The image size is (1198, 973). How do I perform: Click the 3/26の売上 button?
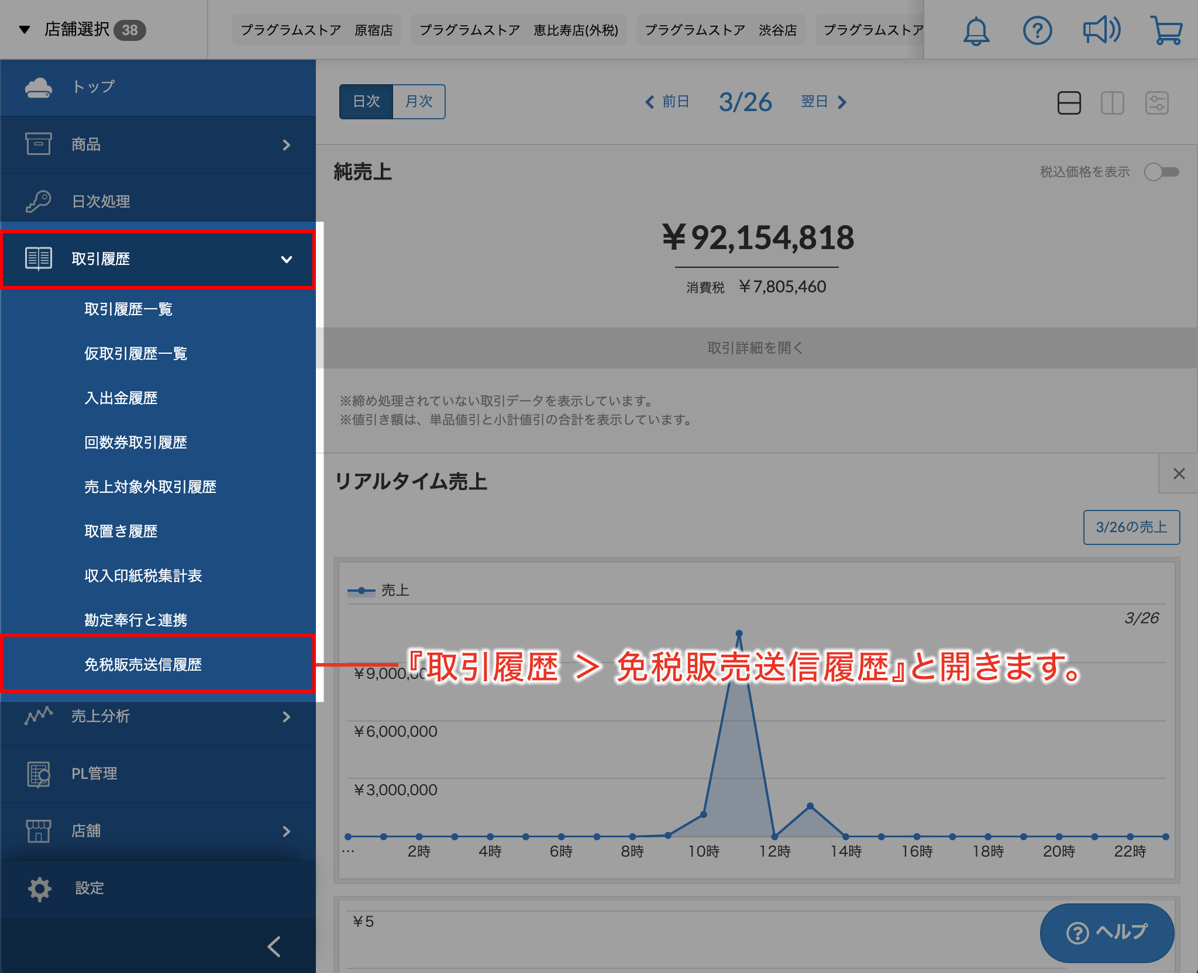[x=1131, y=527]
